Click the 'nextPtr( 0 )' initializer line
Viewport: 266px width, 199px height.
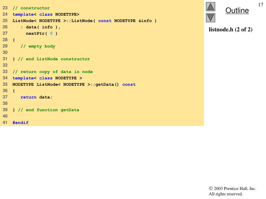[42, 33]
